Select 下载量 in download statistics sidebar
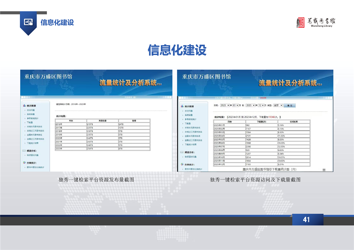Screen dimensions: 354x250 coord(187,124)
